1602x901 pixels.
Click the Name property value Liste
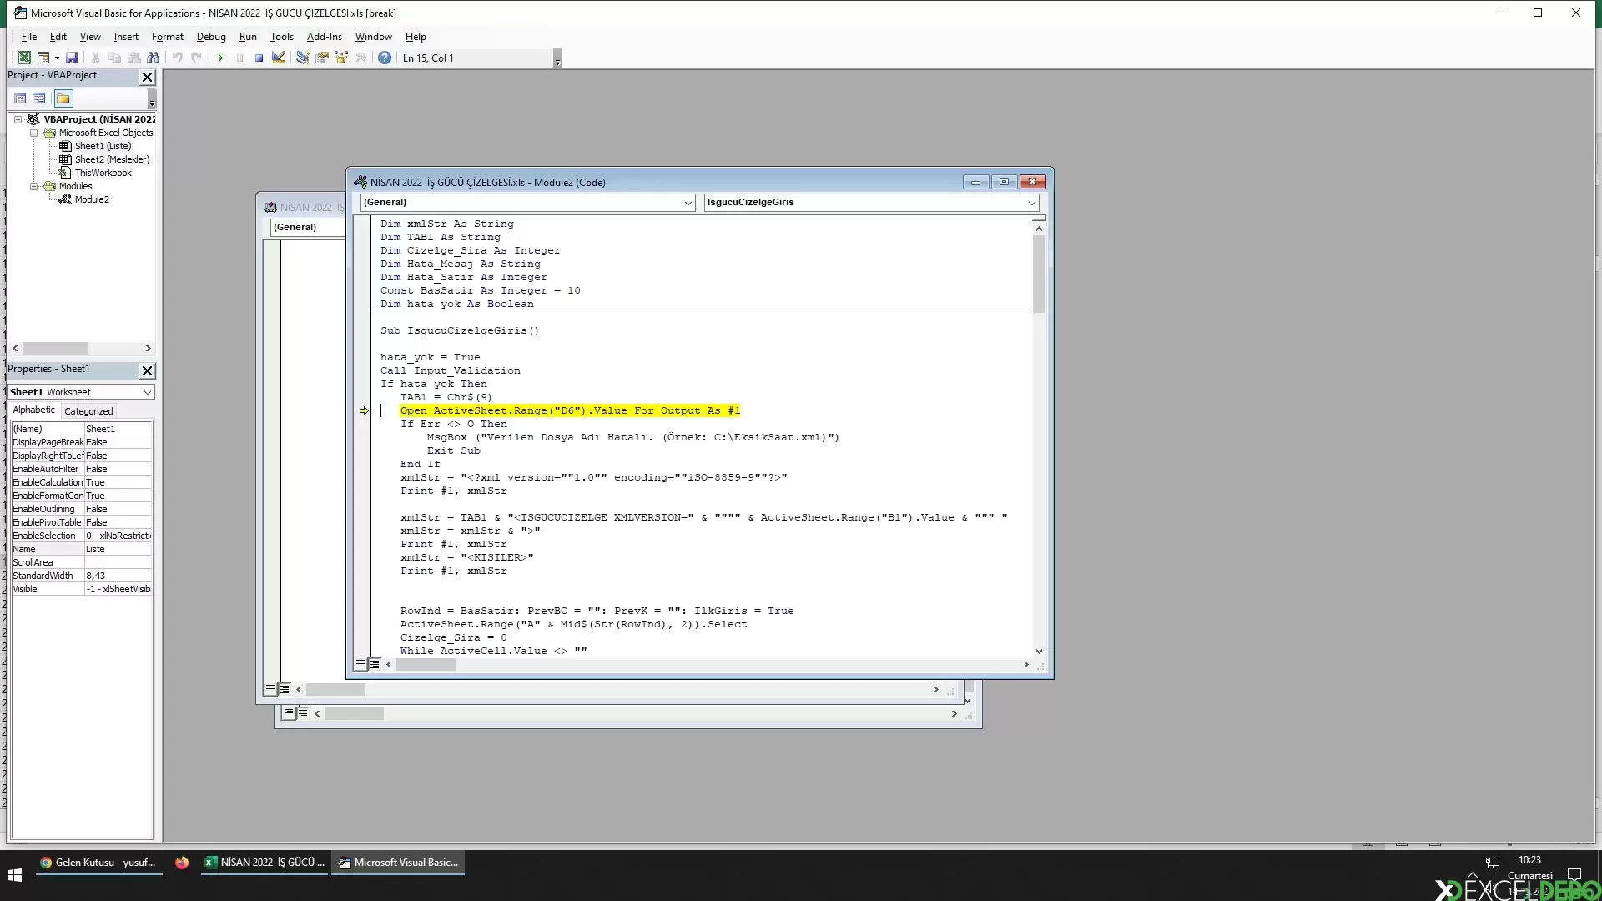click(118, 549)
